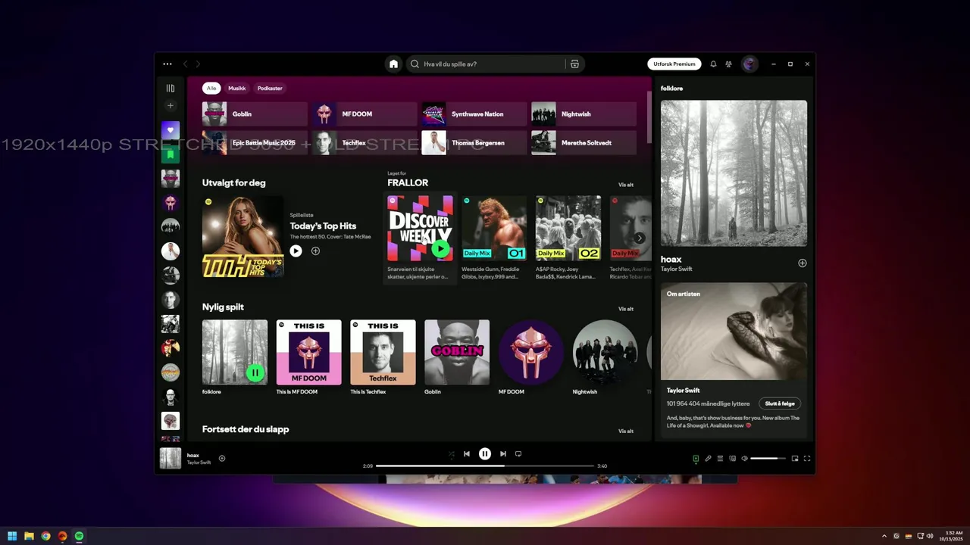970x545 pixels.
Task: Show all for FRALLOR section
Action: [x=626, y=185]
